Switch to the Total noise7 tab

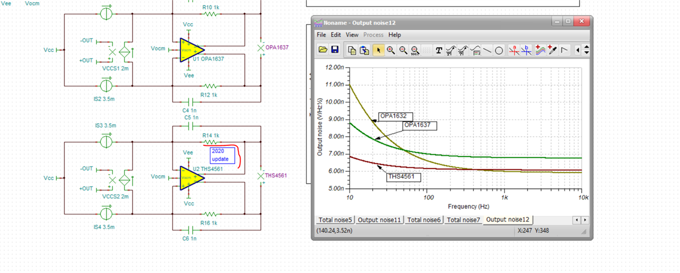click(x=463, y=220)
